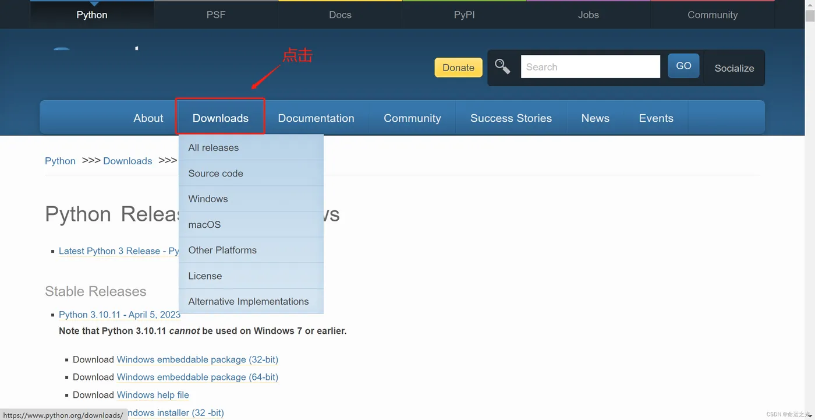
Task: Open the Community top tab
Action: (713, 15)
